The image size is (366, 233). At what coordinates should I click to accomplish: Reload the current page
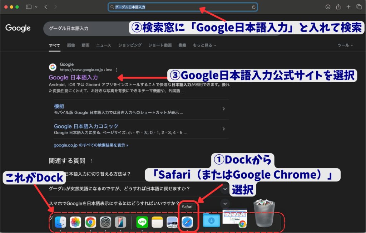tap(253, 7)
